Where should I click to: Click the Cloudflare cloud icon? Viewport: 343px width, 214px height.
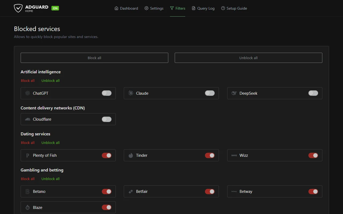(x=27, y=119)
